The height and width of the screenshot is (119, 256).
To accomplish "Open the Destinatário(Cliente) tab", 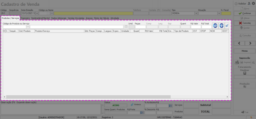I will [40, 18].
